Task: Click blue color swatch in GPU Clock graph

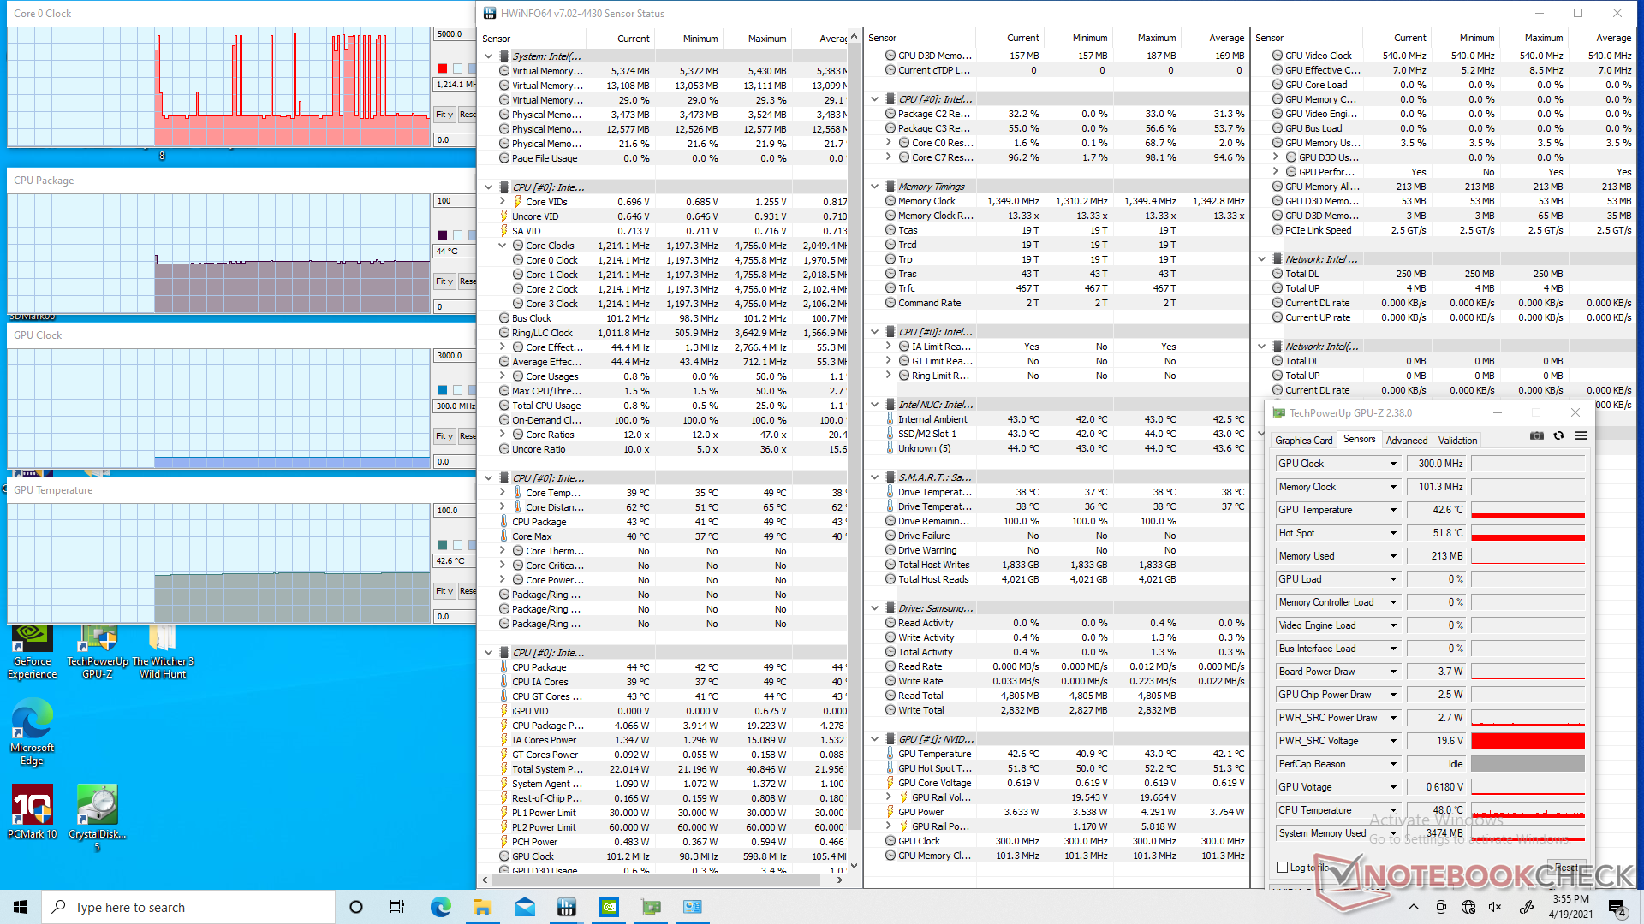Action: coord(442,390)
